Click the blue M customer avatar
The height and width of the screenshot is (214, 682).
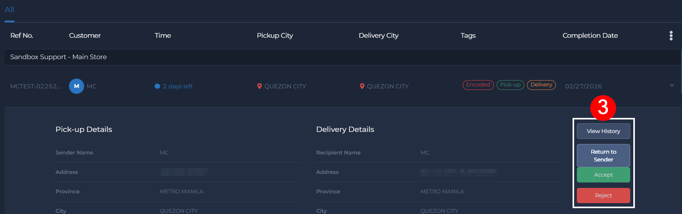click(76, 86)
